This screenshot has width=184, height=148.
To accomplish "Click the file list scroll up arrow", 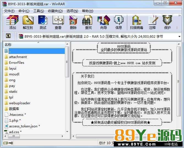I will click(67, 44).
